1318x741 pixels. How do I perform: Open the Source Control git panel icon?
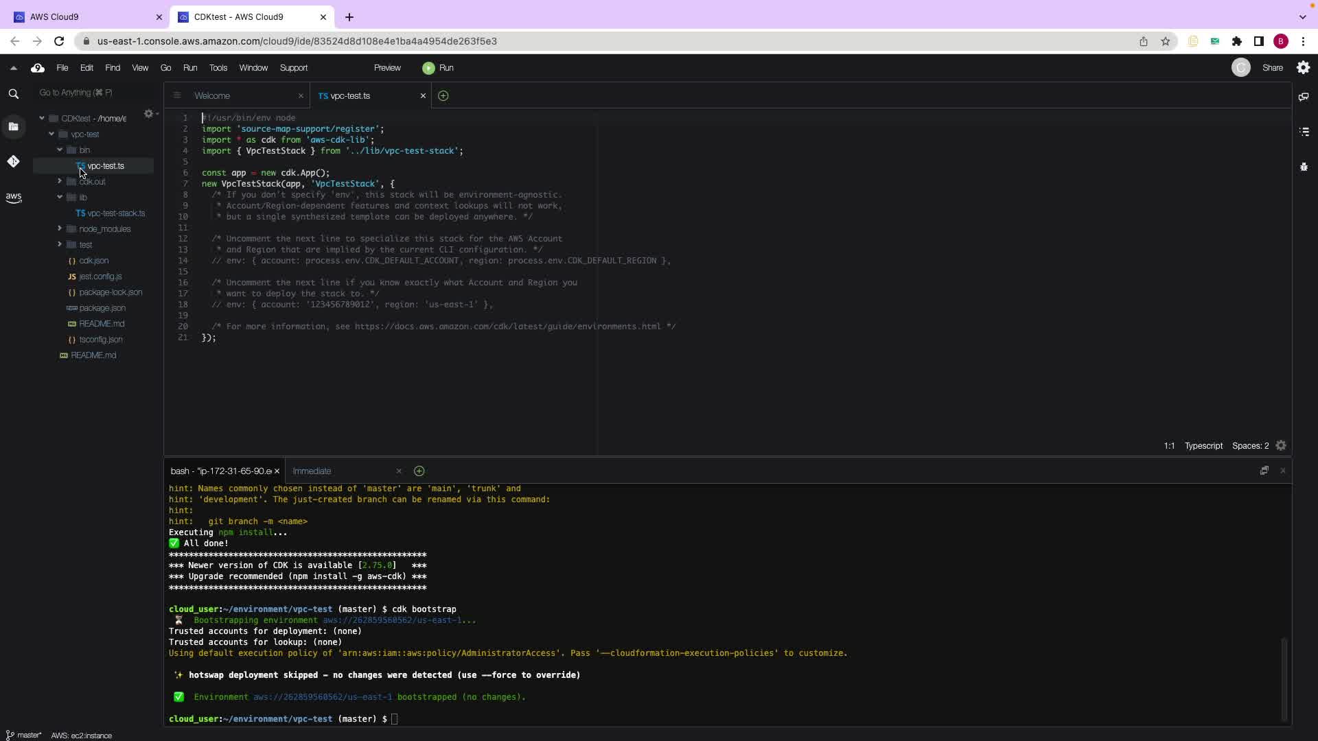(x=13, y=161)
